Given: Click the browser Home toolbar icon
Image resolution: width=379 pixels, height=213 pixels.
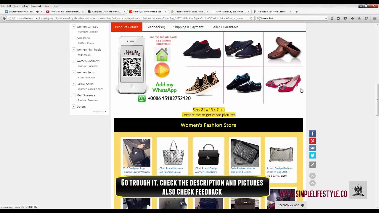Looking at the screenshot, I should tap(359, 18).
